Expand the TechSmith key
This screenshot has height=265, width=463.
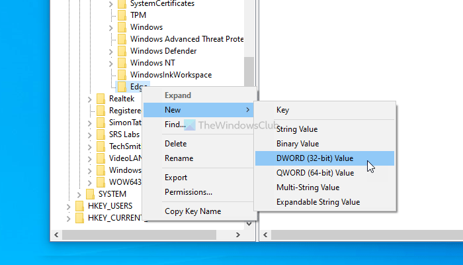coord(90,147)
